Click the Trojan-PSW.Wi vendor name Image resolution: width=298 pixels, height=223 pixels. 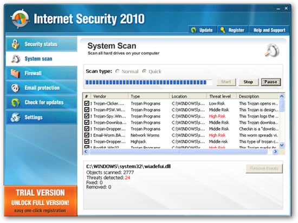[109, 110]
